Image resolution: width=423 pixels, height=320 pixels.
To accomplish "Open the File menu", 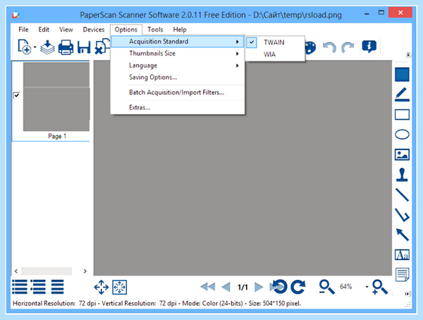I will 23,30.
